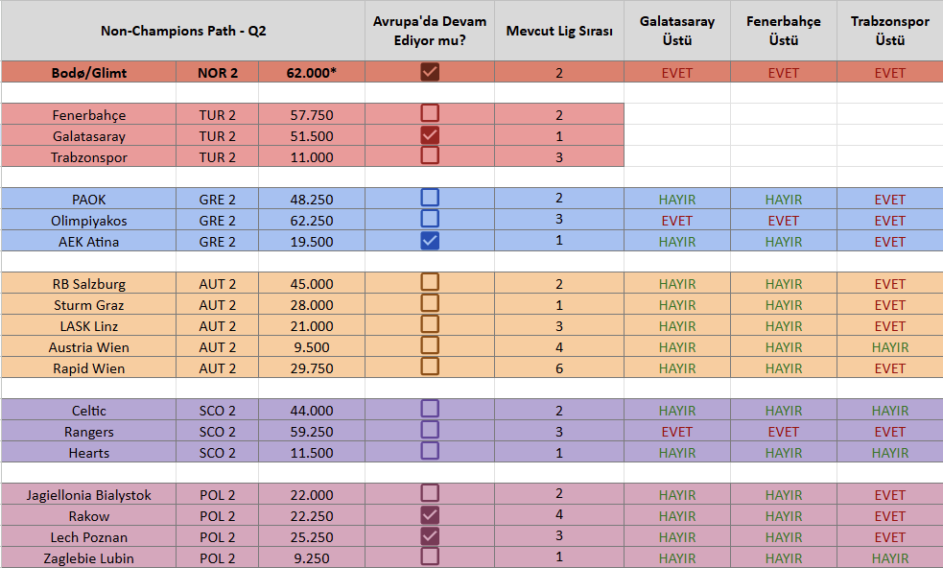Image resolution: width=943 pixels, height=568 pixels.
Task: Toggle the Bodø/Glimt Europe checkbox
Action: [430, 72]
